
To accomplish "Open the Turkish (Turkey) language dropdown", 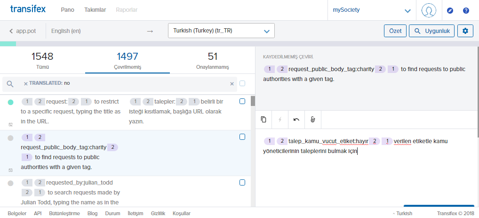I will click(x=221, y=31).
